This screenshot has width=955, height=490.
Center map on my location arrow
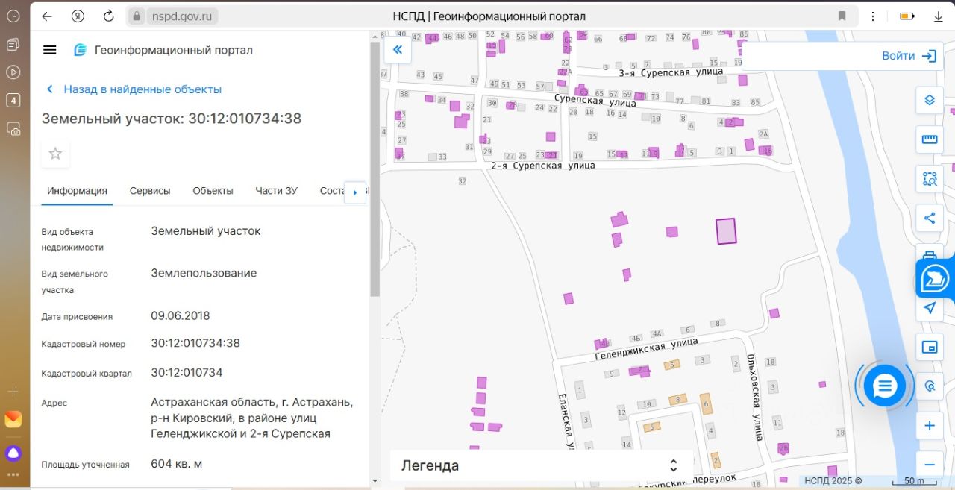930,308
